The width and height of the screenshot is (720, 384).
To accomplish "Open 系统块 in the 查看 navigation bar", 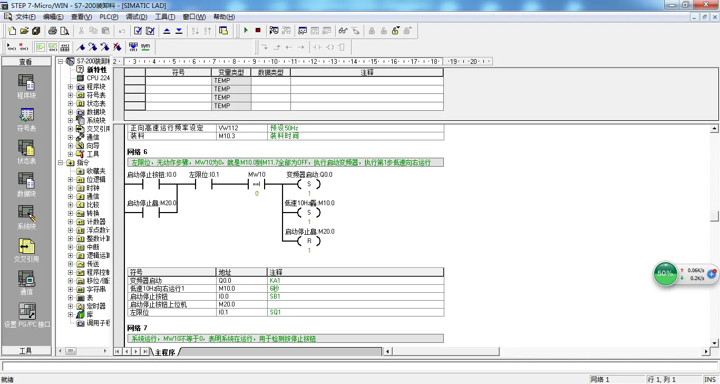I will 26,218.
